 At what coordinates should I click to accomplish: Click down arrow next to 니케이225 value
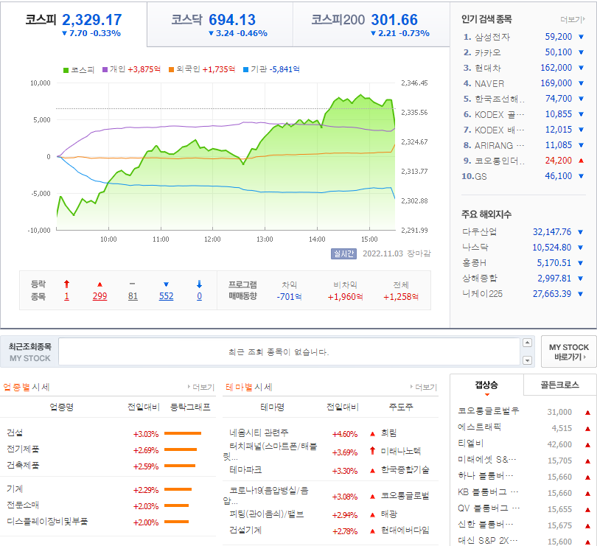click(580, 294)
